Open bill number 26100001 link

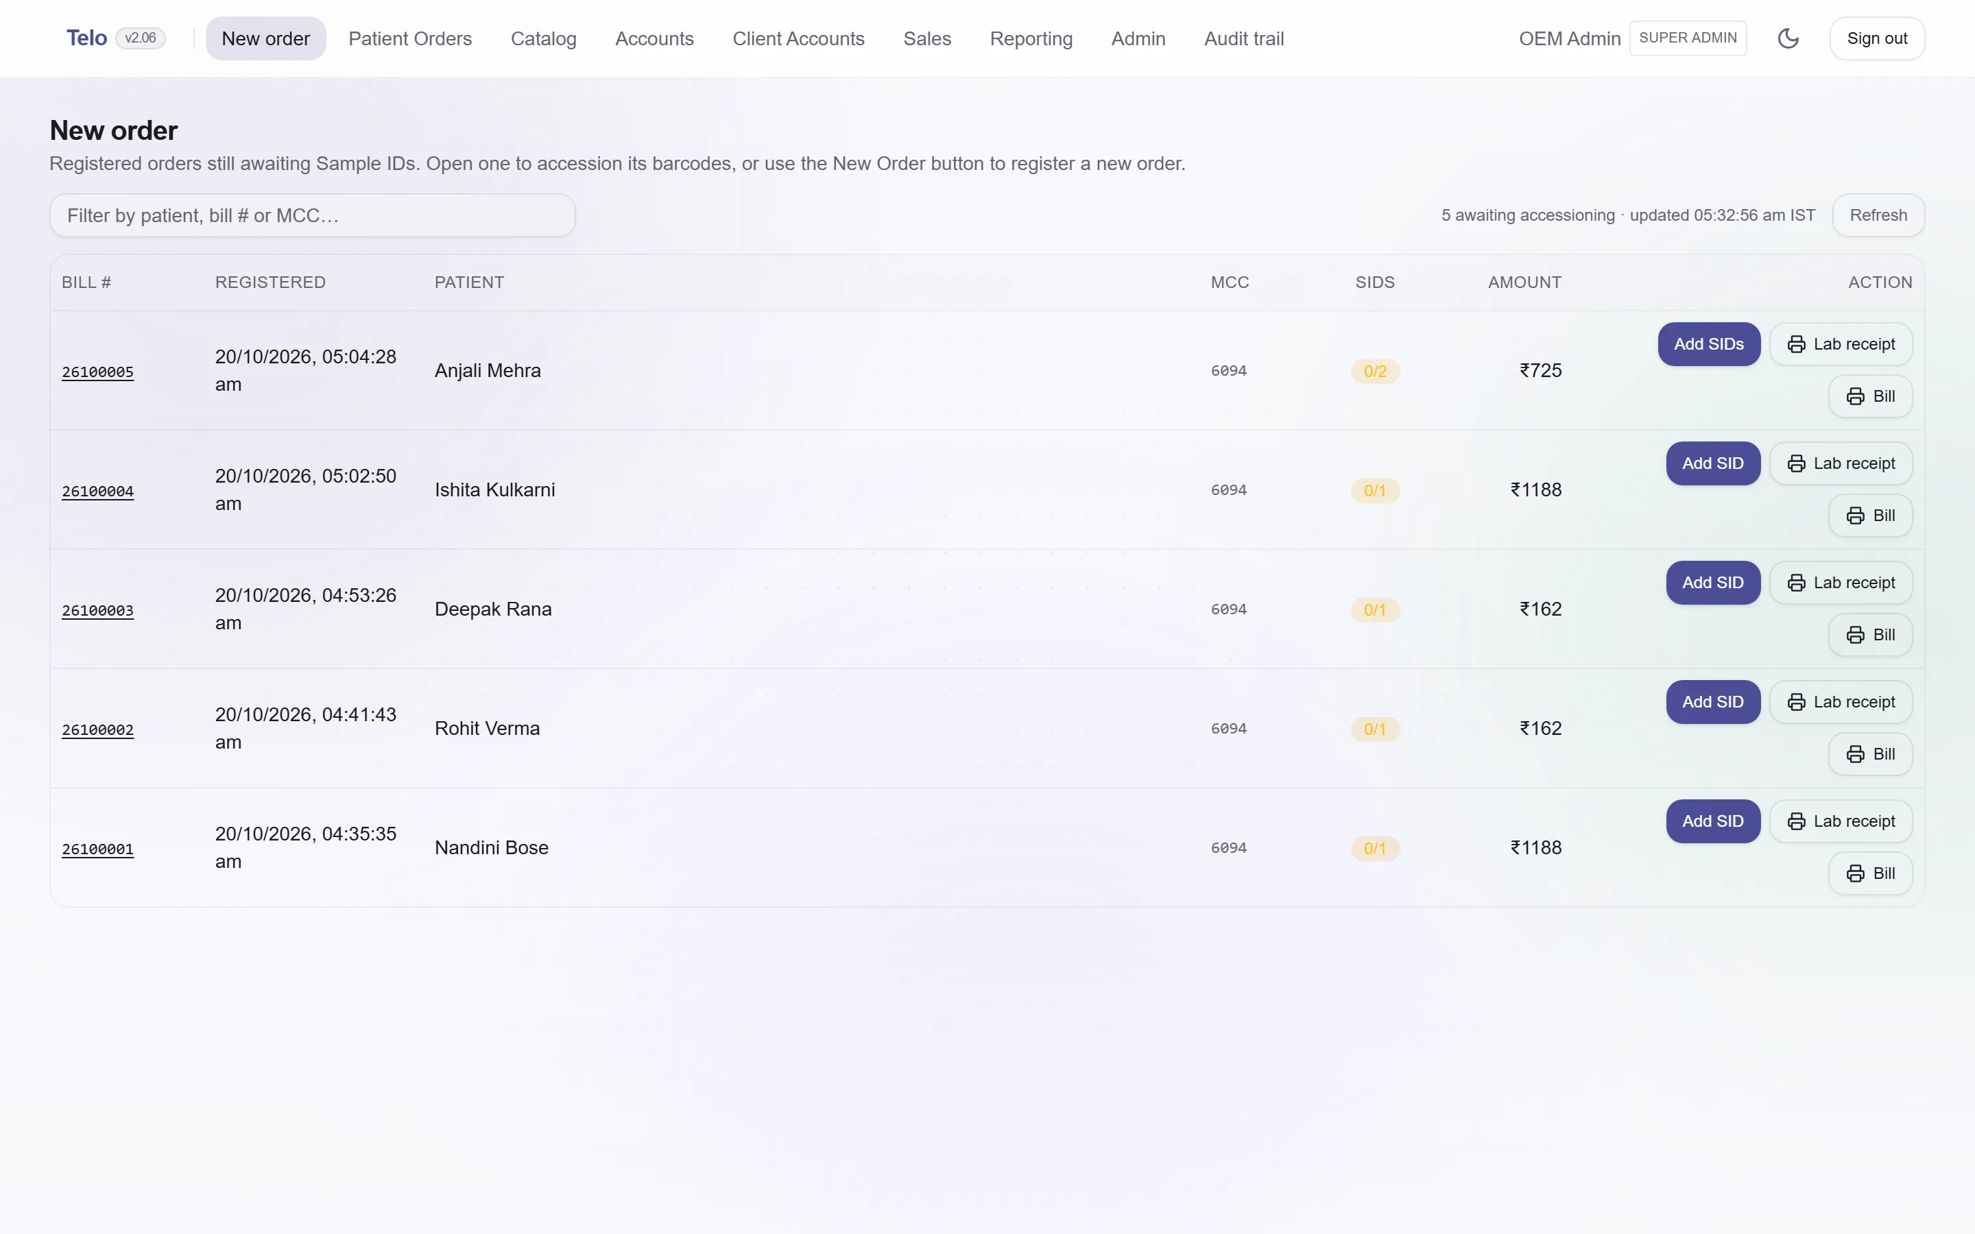98,849
